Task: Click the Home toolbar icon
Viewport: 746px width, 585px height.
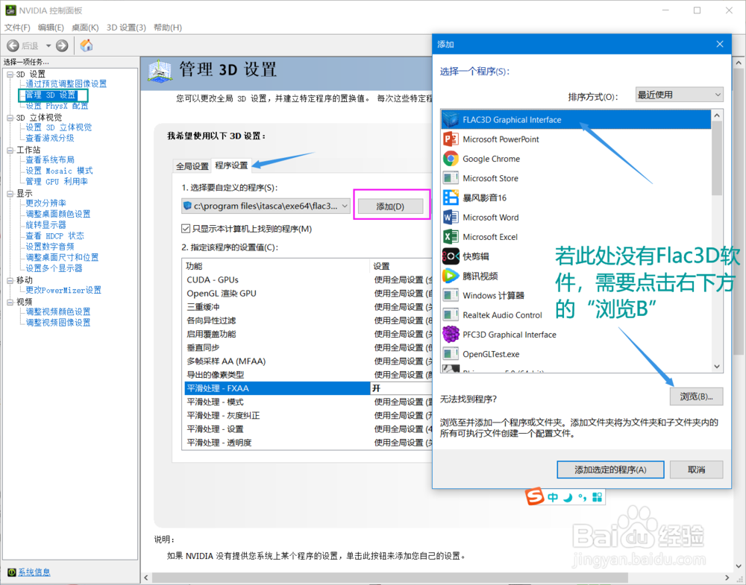Action: click(86, 45)
